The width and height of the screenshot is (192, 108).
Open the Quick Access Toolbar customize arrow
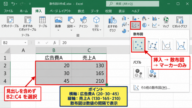tap(30, 4)
